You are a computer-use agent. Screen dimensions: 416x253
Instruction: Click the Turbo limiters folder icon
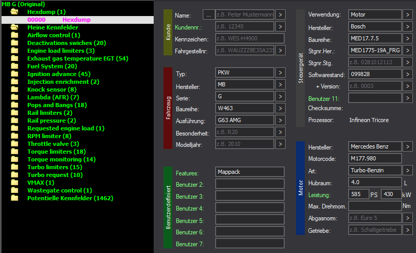tap(14, 167)
